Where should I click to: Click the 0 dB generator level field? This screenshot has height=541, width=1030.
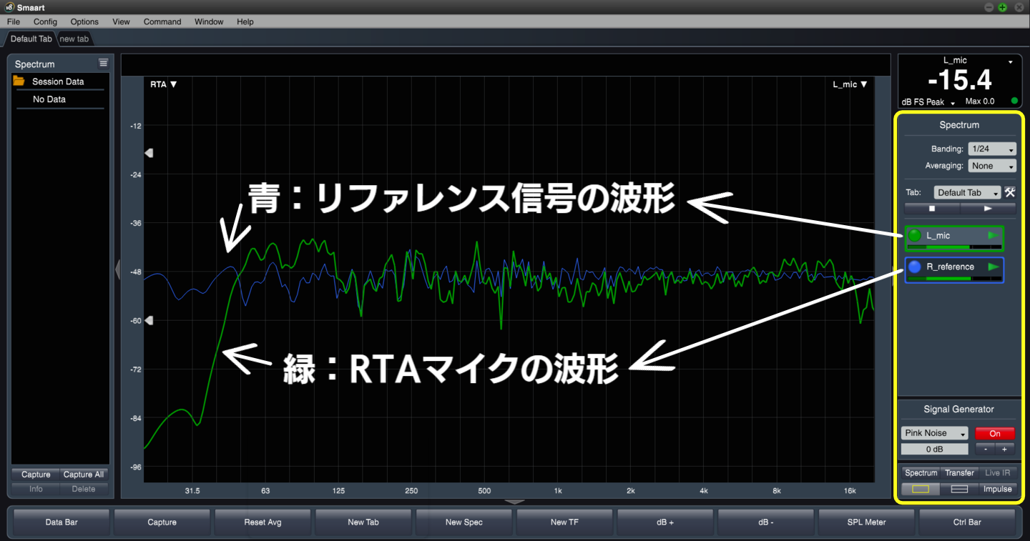934,450
